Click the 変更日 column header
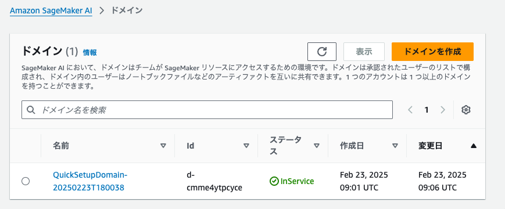The height and width of the screenshot is (209, 505). [x=430, y=146]
